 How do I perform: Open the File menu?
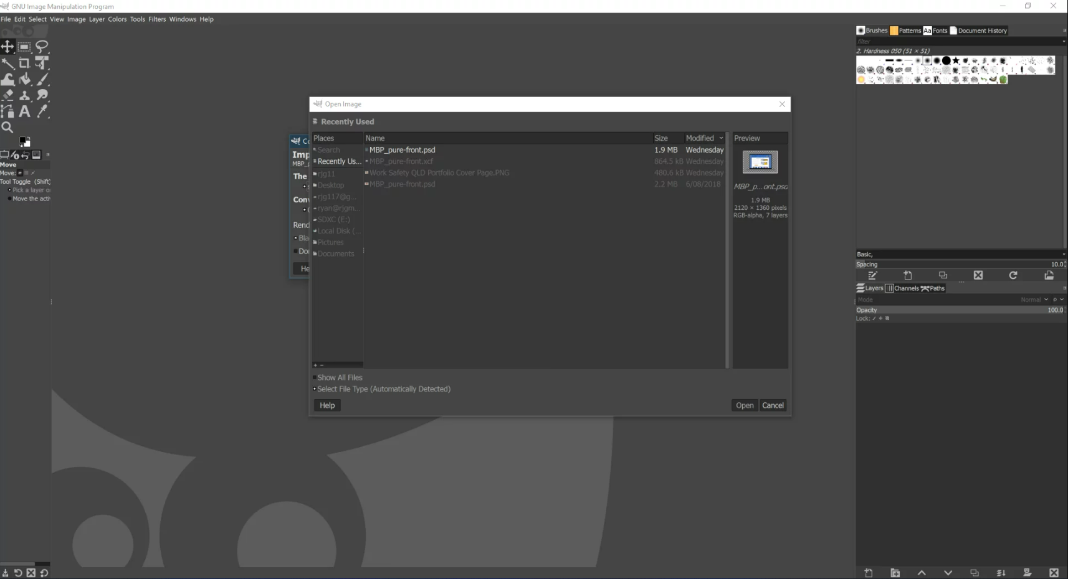(x=6, y=19)
